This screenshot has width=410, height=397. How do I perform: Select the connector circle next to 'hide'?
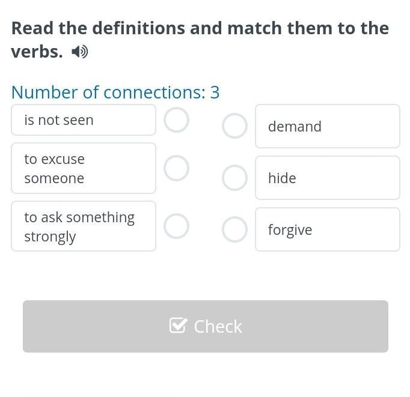[234, 178]
